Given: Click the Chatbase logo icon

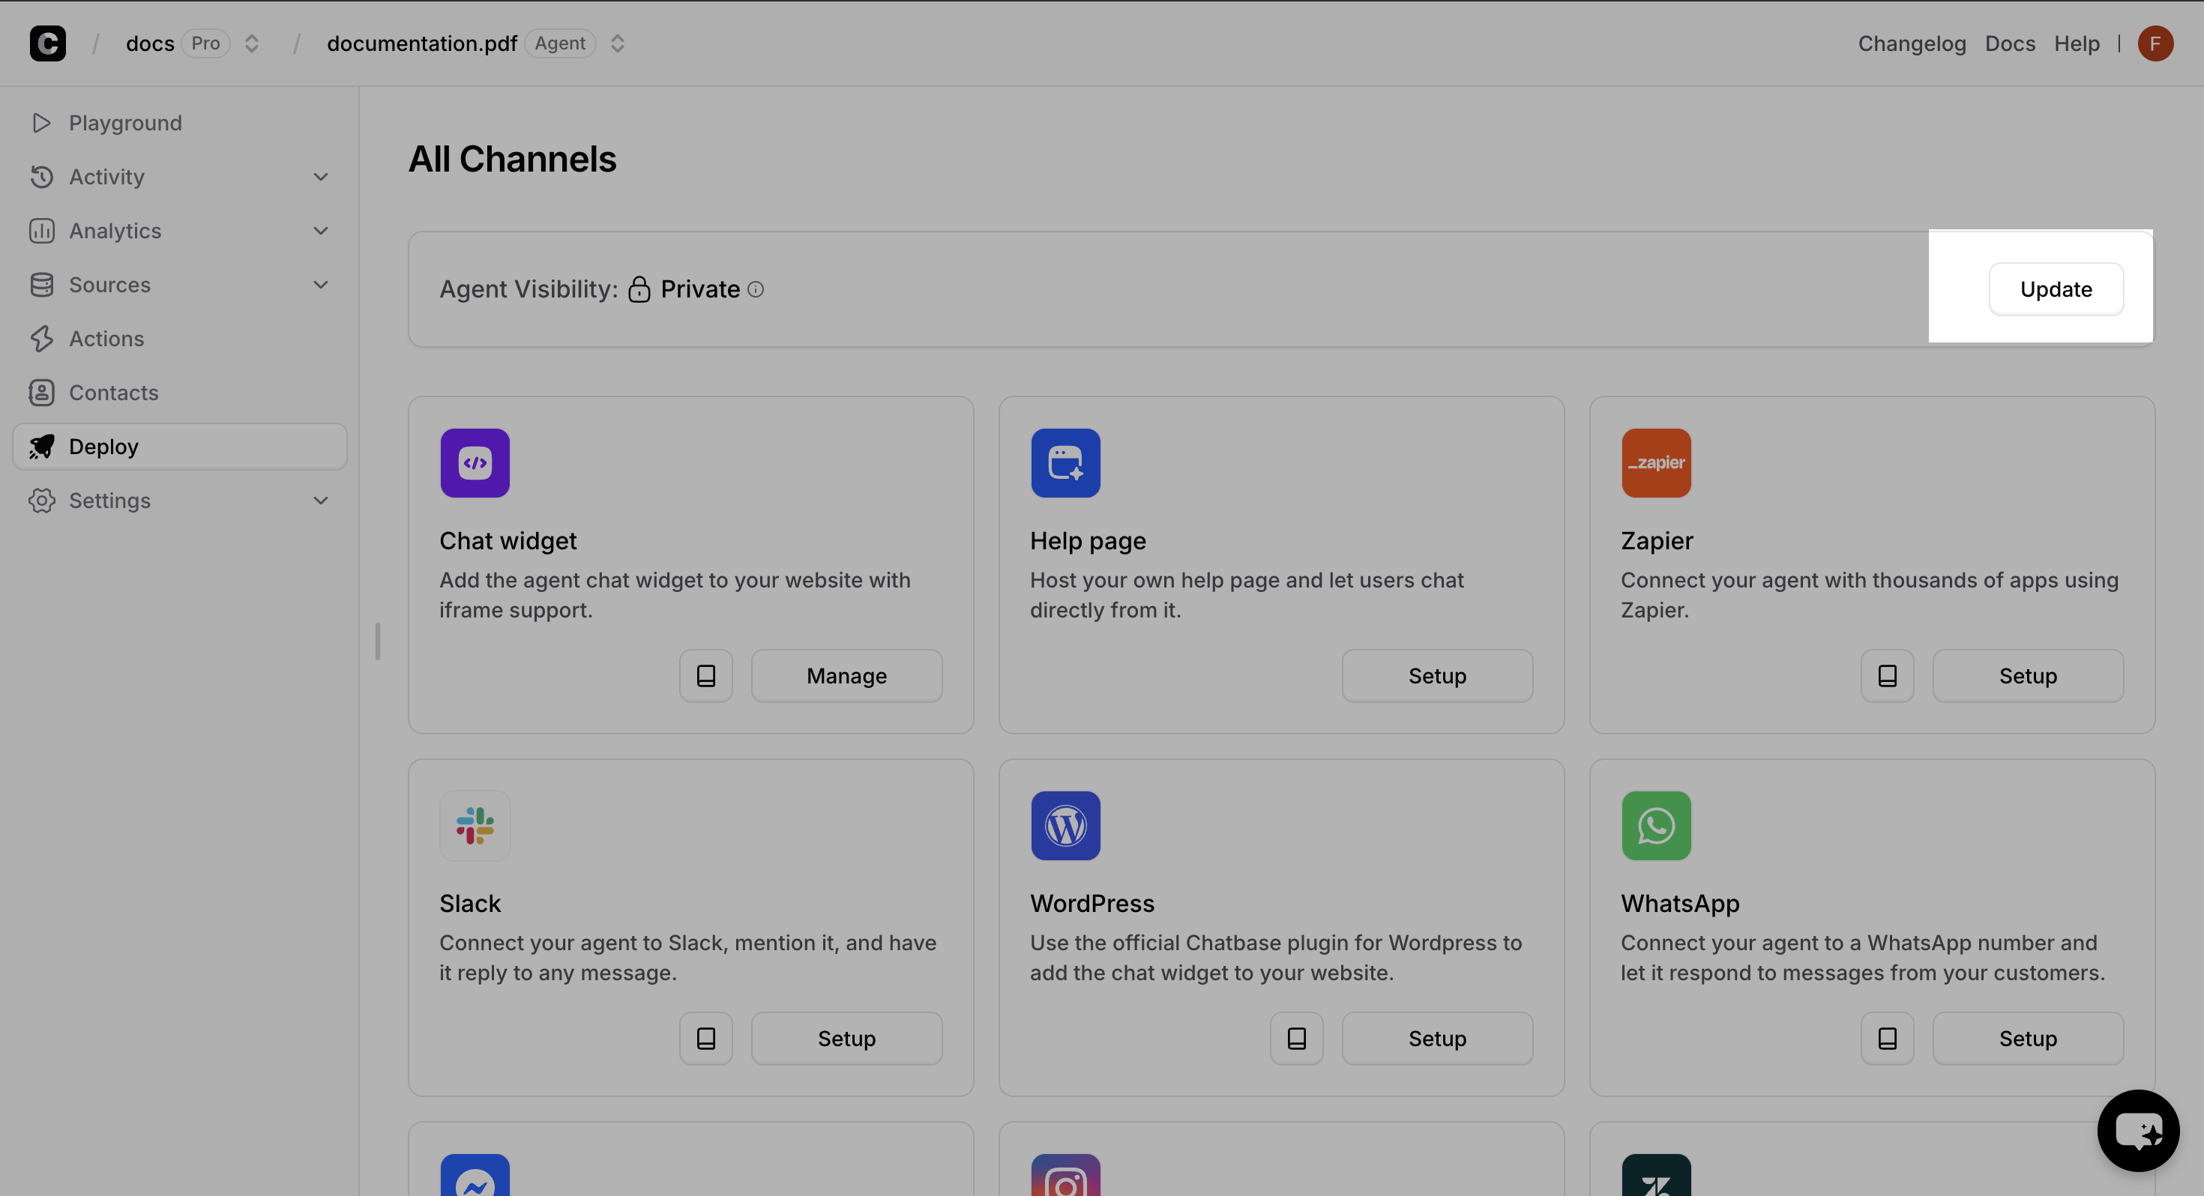Looking at the screenshot, I should (x=48, y=43).
